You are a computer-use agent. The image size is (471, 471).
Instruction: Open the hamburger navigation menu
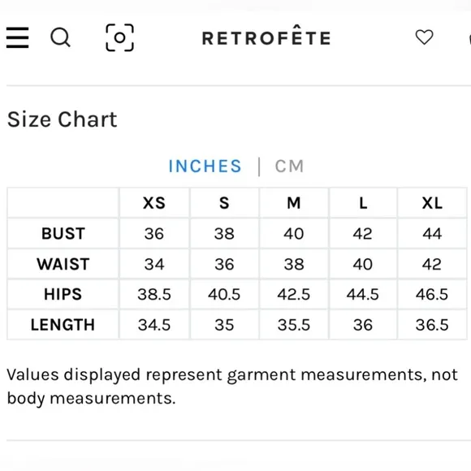point(17,37)
